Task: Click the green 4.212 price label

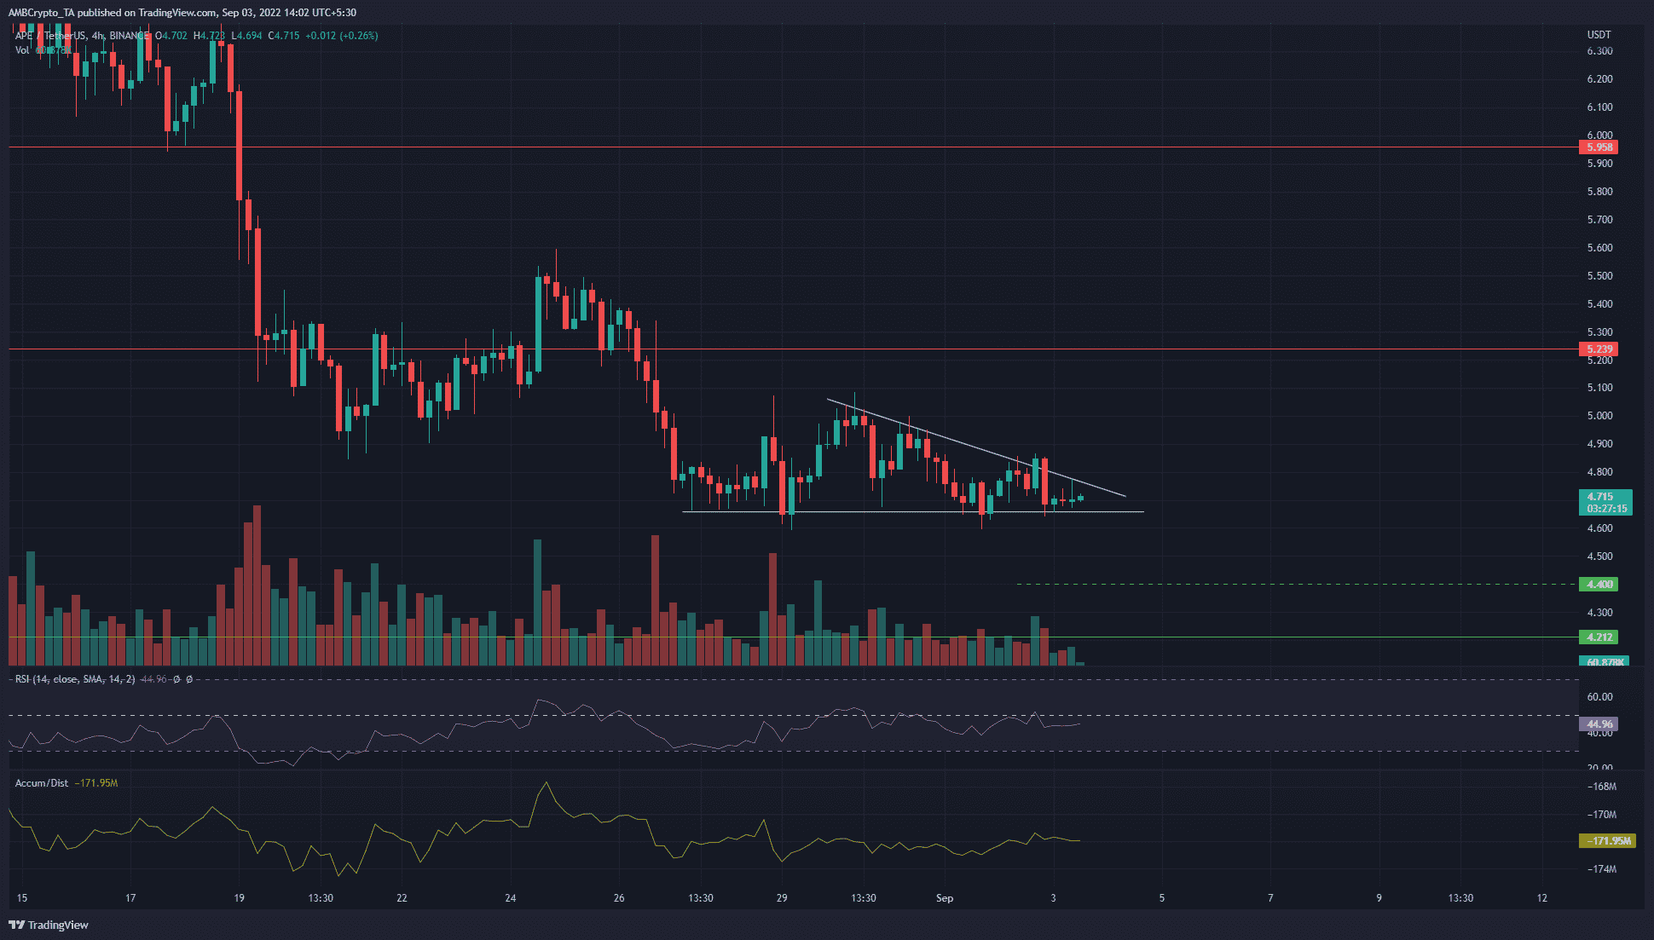Action: pyautogui.click(x=1599, y=637)
